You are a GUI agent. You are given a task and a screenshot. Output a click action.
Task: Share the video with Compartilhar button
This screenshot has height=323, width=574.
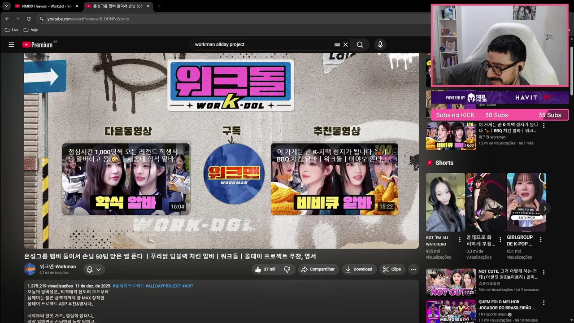pyautogui.click(x=318, y=269)
